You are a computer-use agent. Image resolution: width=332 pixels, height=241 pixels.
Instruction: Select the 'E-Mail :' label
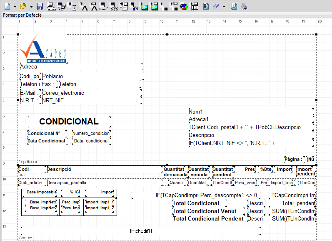click(30, 93)
